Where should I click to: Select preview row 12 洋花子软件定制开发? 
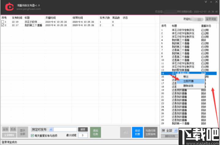pyautogui.click(x=189, y=67)
